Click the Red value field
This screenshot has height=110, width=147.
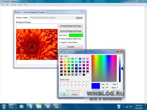tap(118, 84)
